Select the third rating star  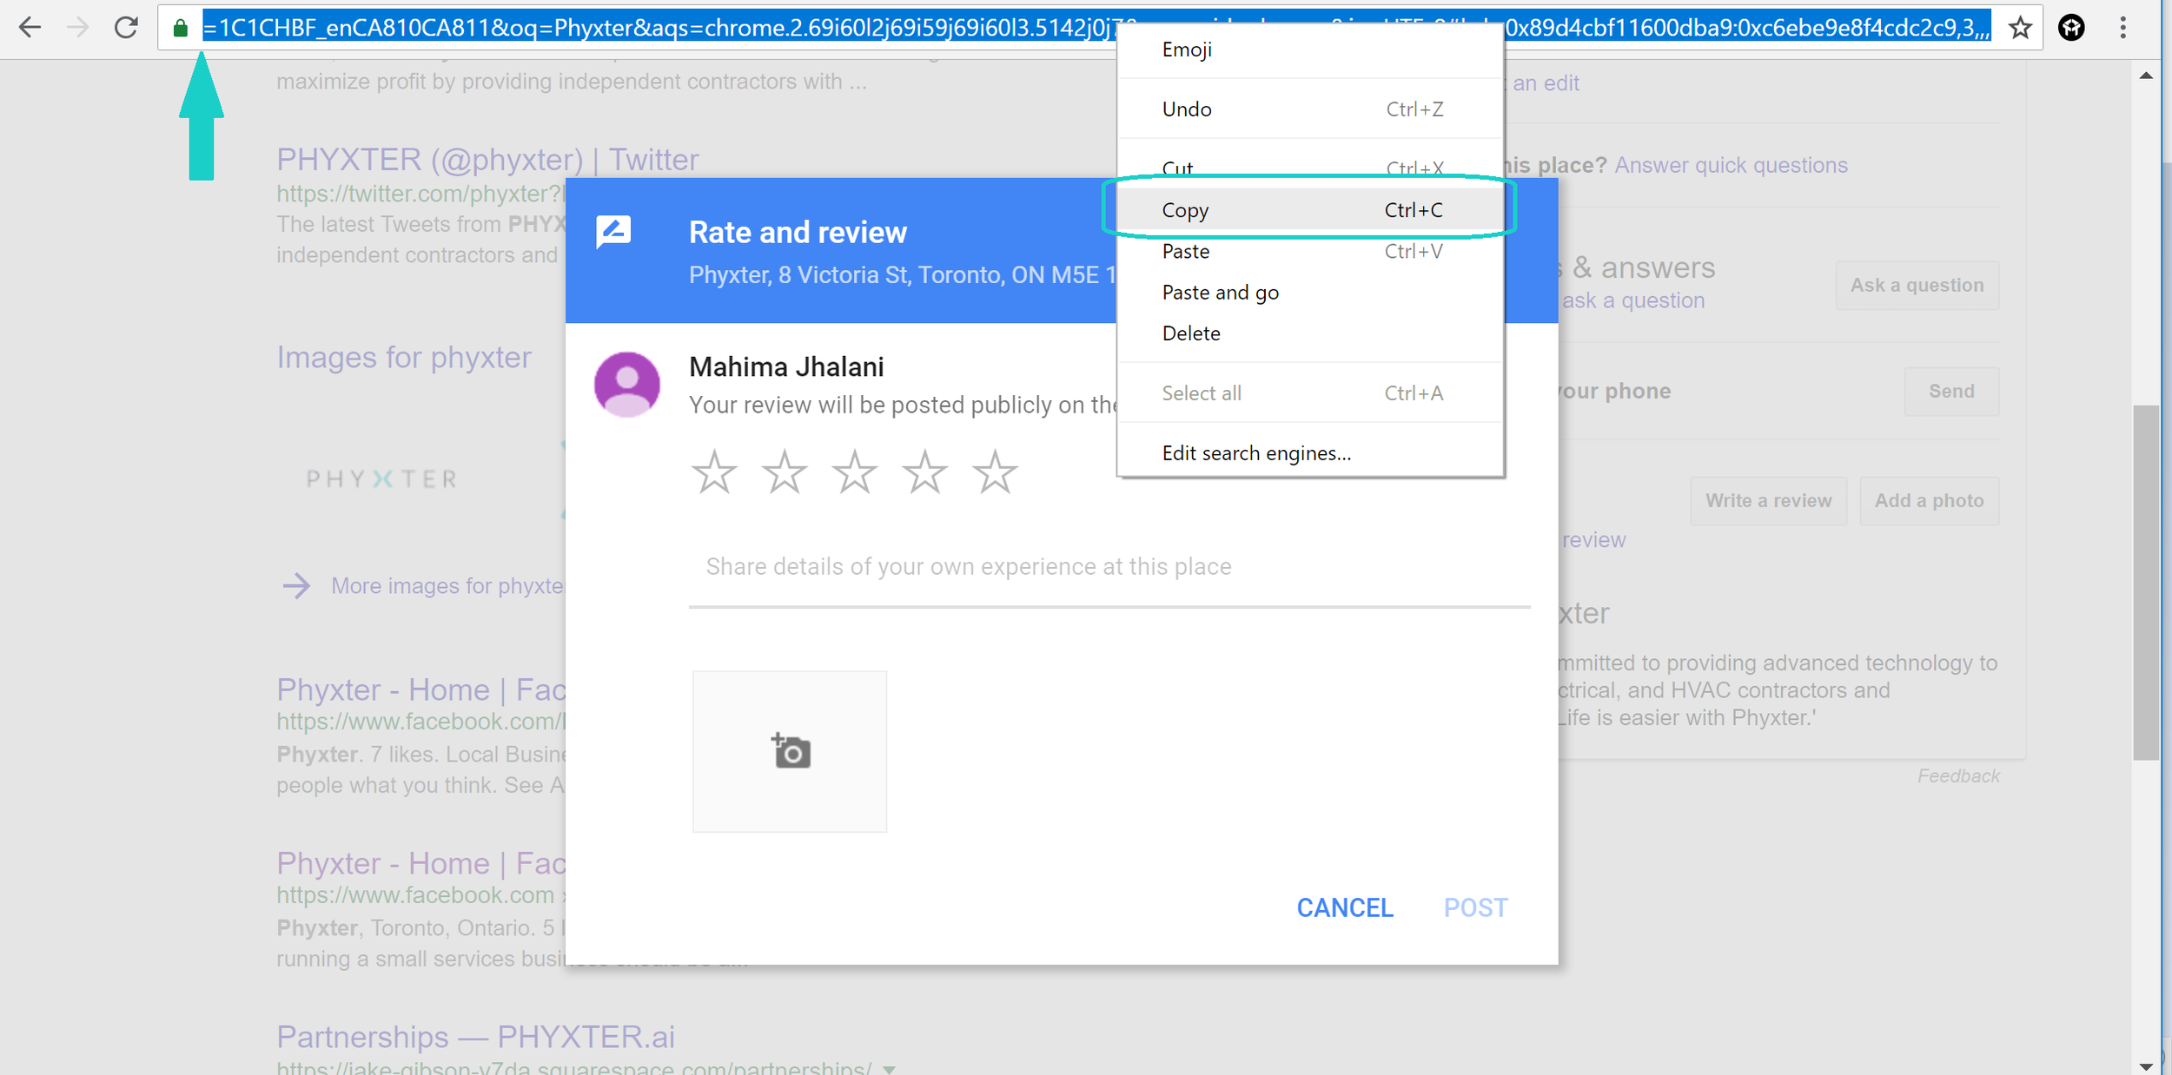click(855, 472)
